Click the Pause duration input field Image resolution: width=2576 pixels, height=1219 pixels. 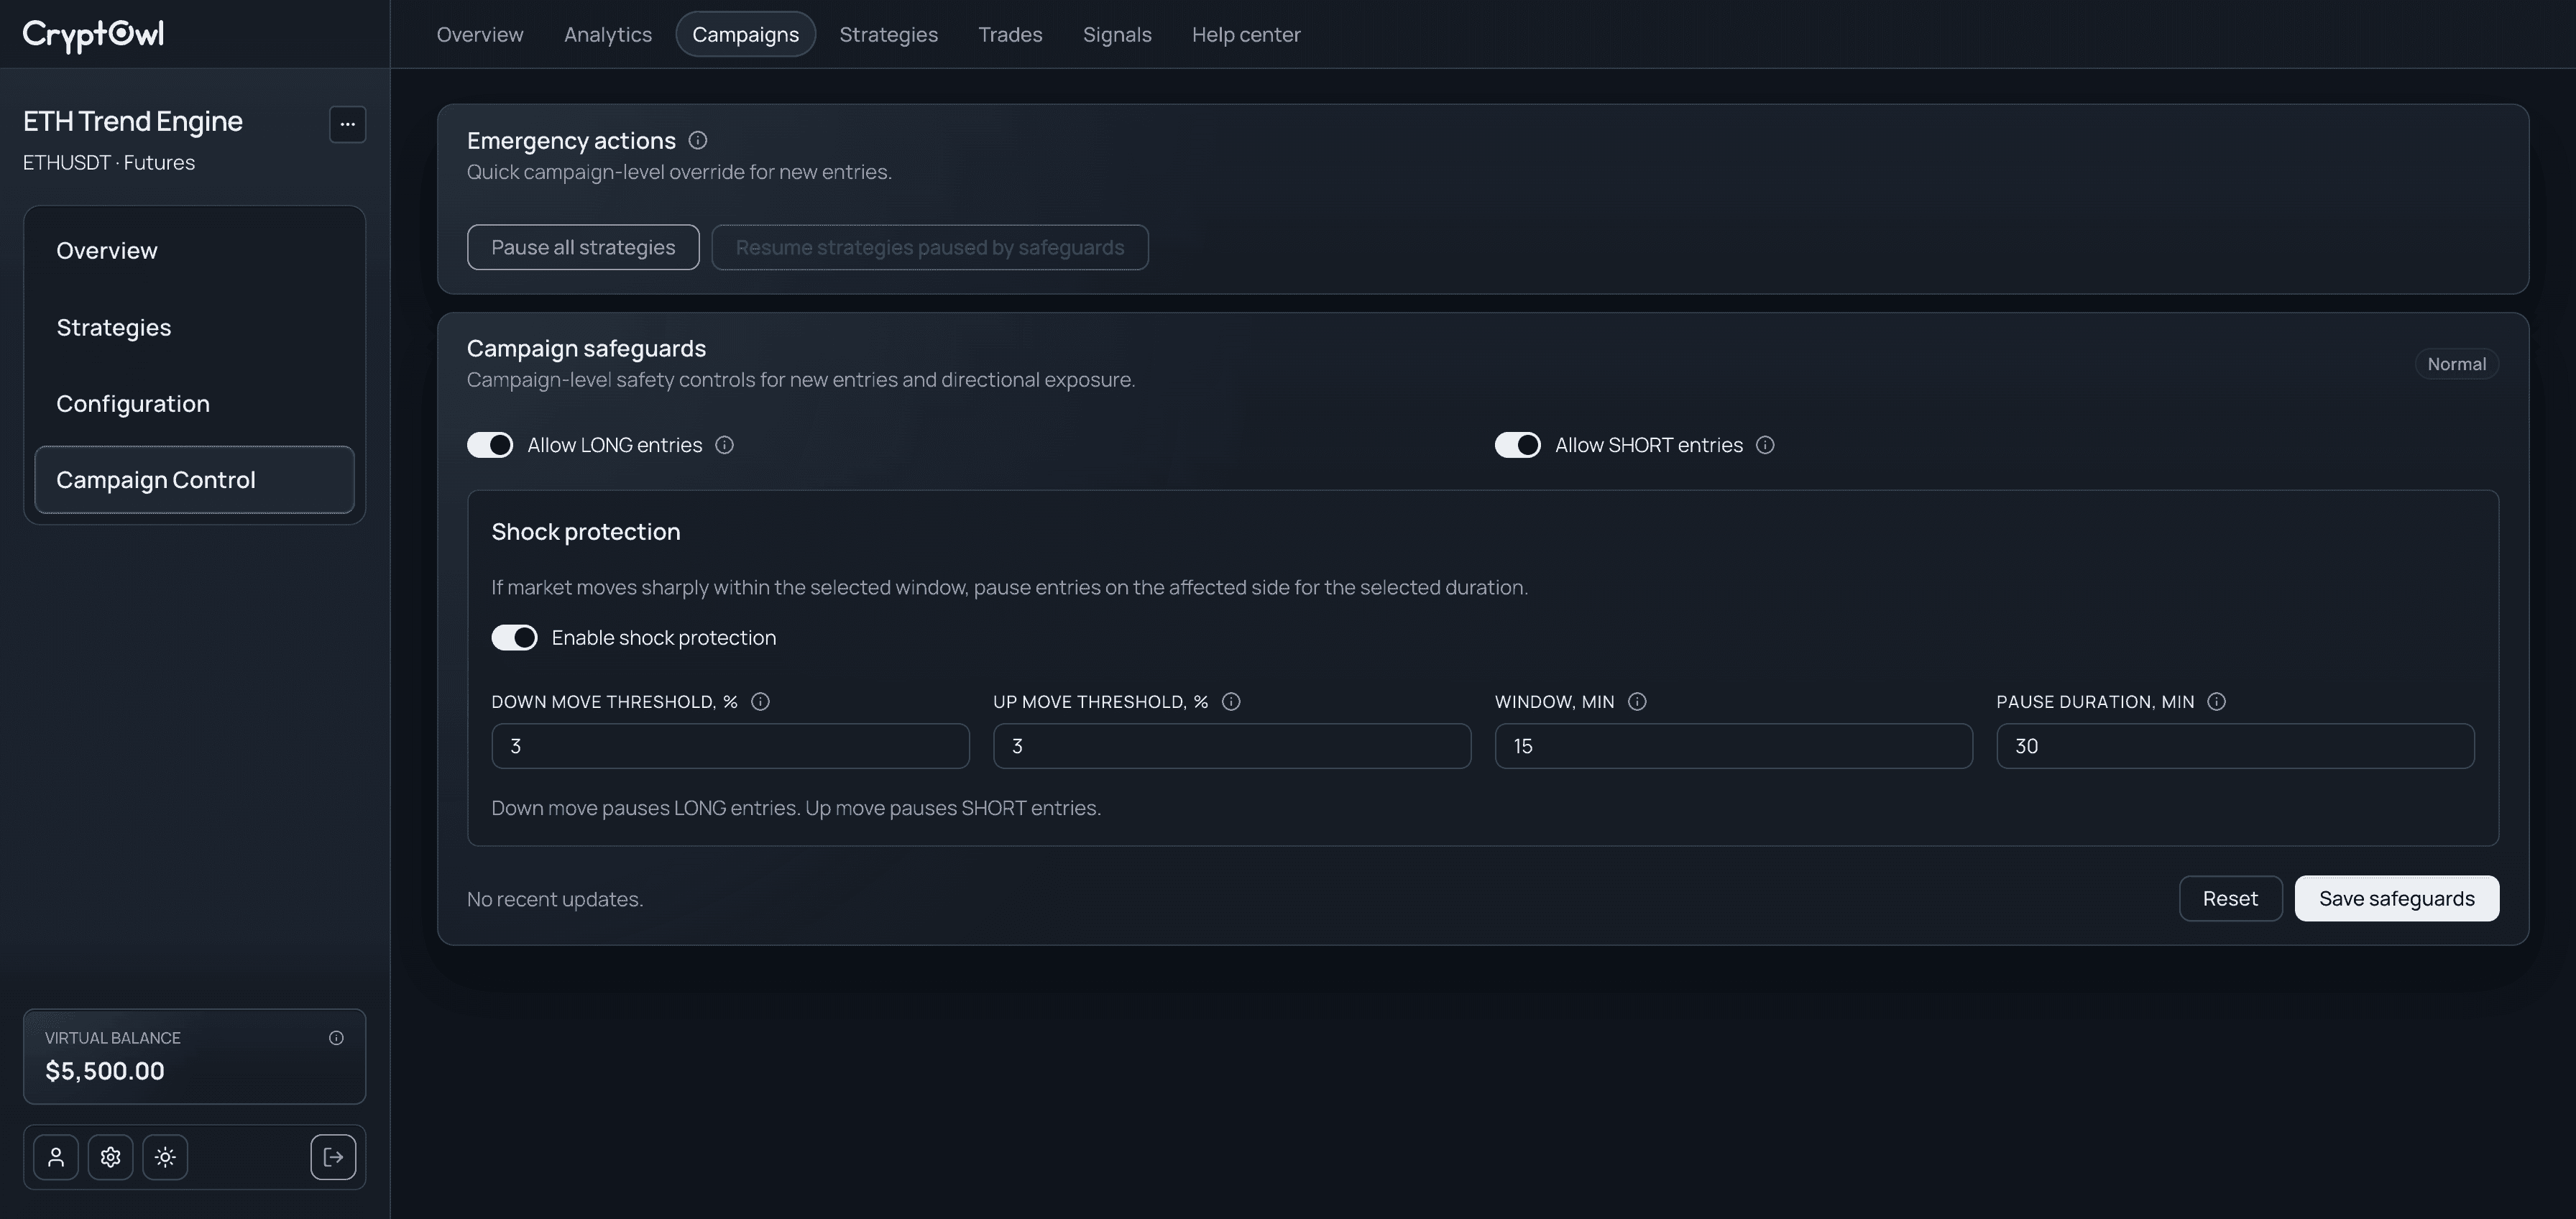2235,746
